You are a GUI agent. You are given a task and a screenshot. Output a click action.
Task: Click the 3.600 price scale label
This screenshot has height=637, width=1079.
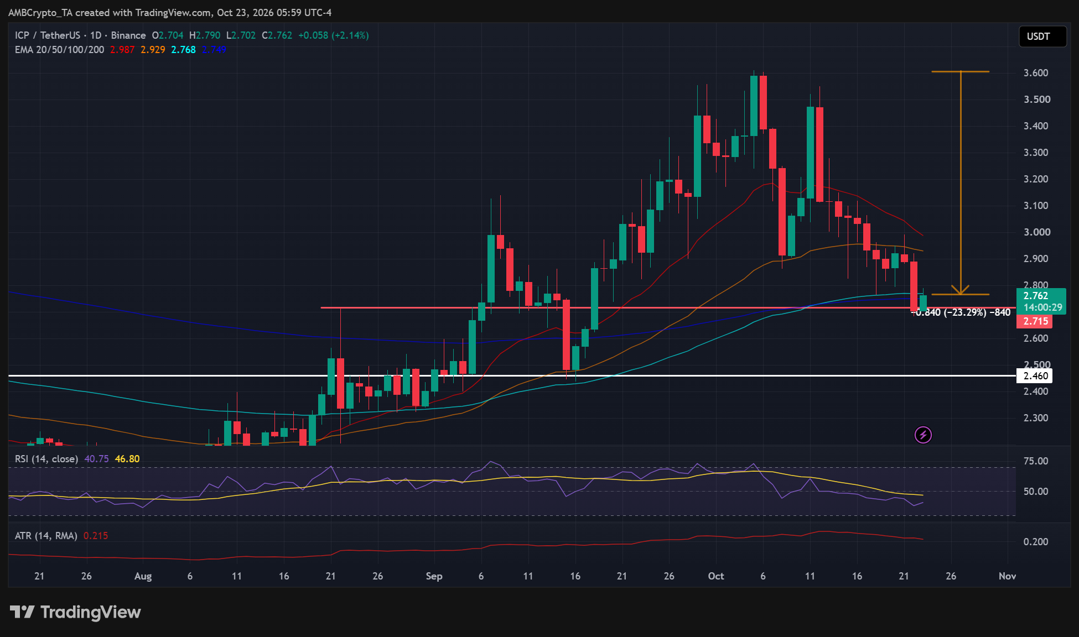coord(1036,73)
